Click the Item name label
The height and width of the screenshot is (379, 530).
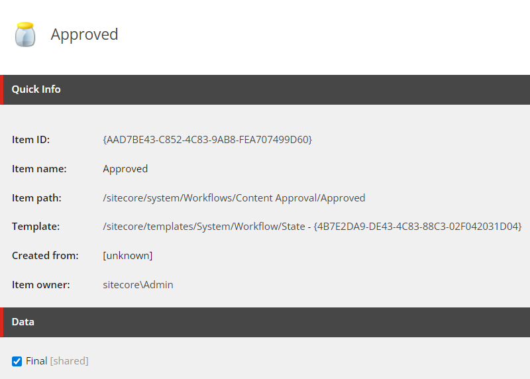39,169
